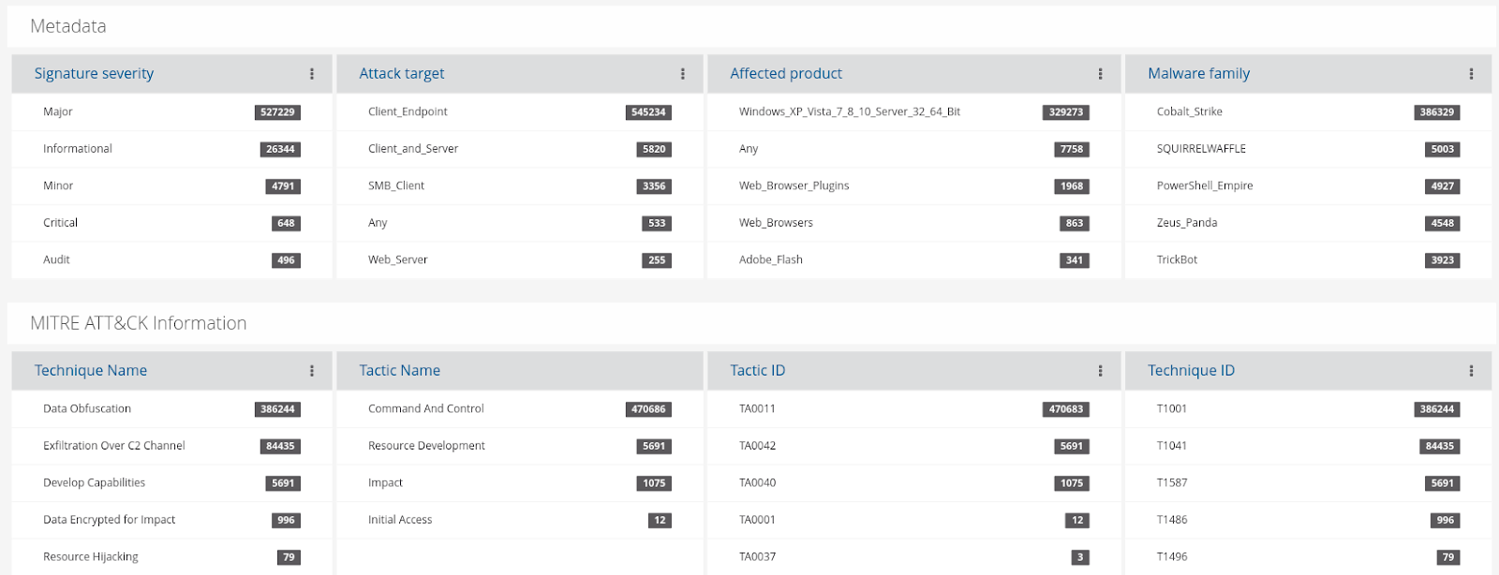The width and height of the screenshot is (1499, 575).
Task: Select the Impact tactic row
Action: click(x=520, y=482)
